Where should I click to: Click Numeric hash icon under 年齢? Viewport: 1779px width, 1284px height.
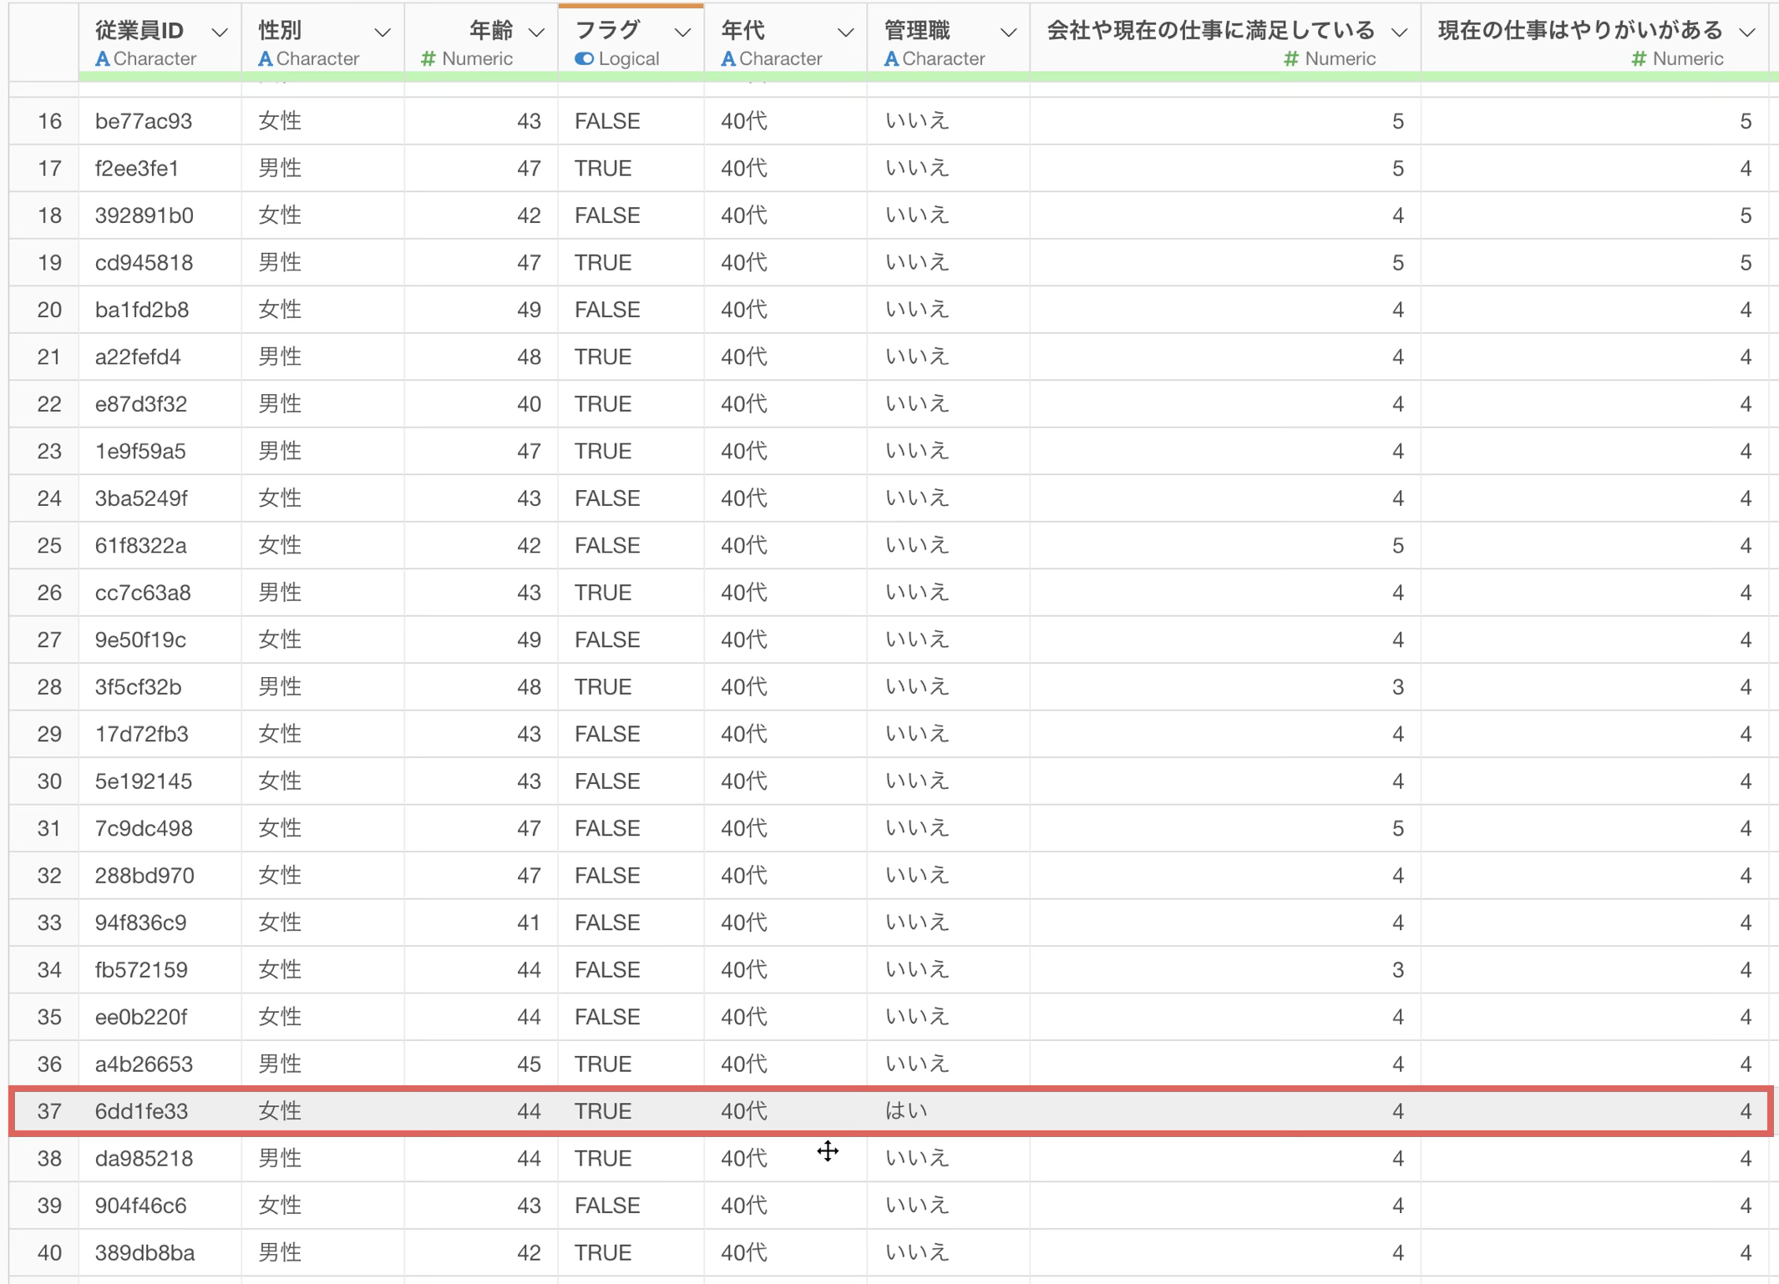428,59
